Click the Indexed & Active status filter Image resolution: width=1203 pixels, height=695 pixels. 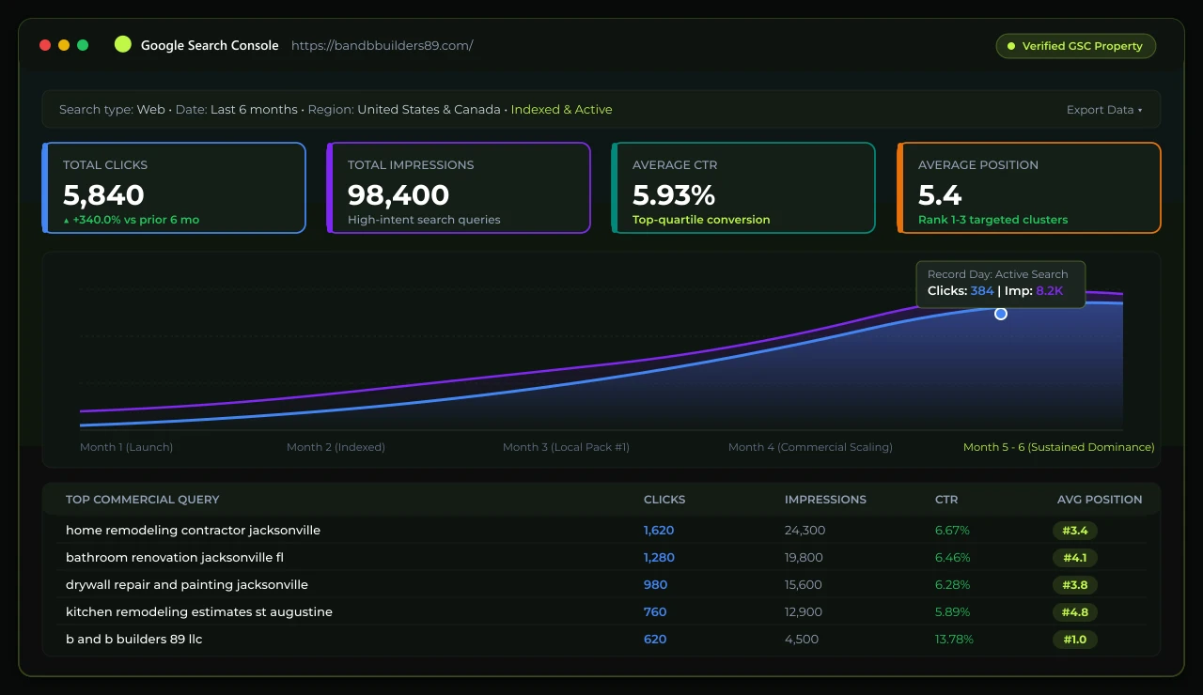pos(561,110)
